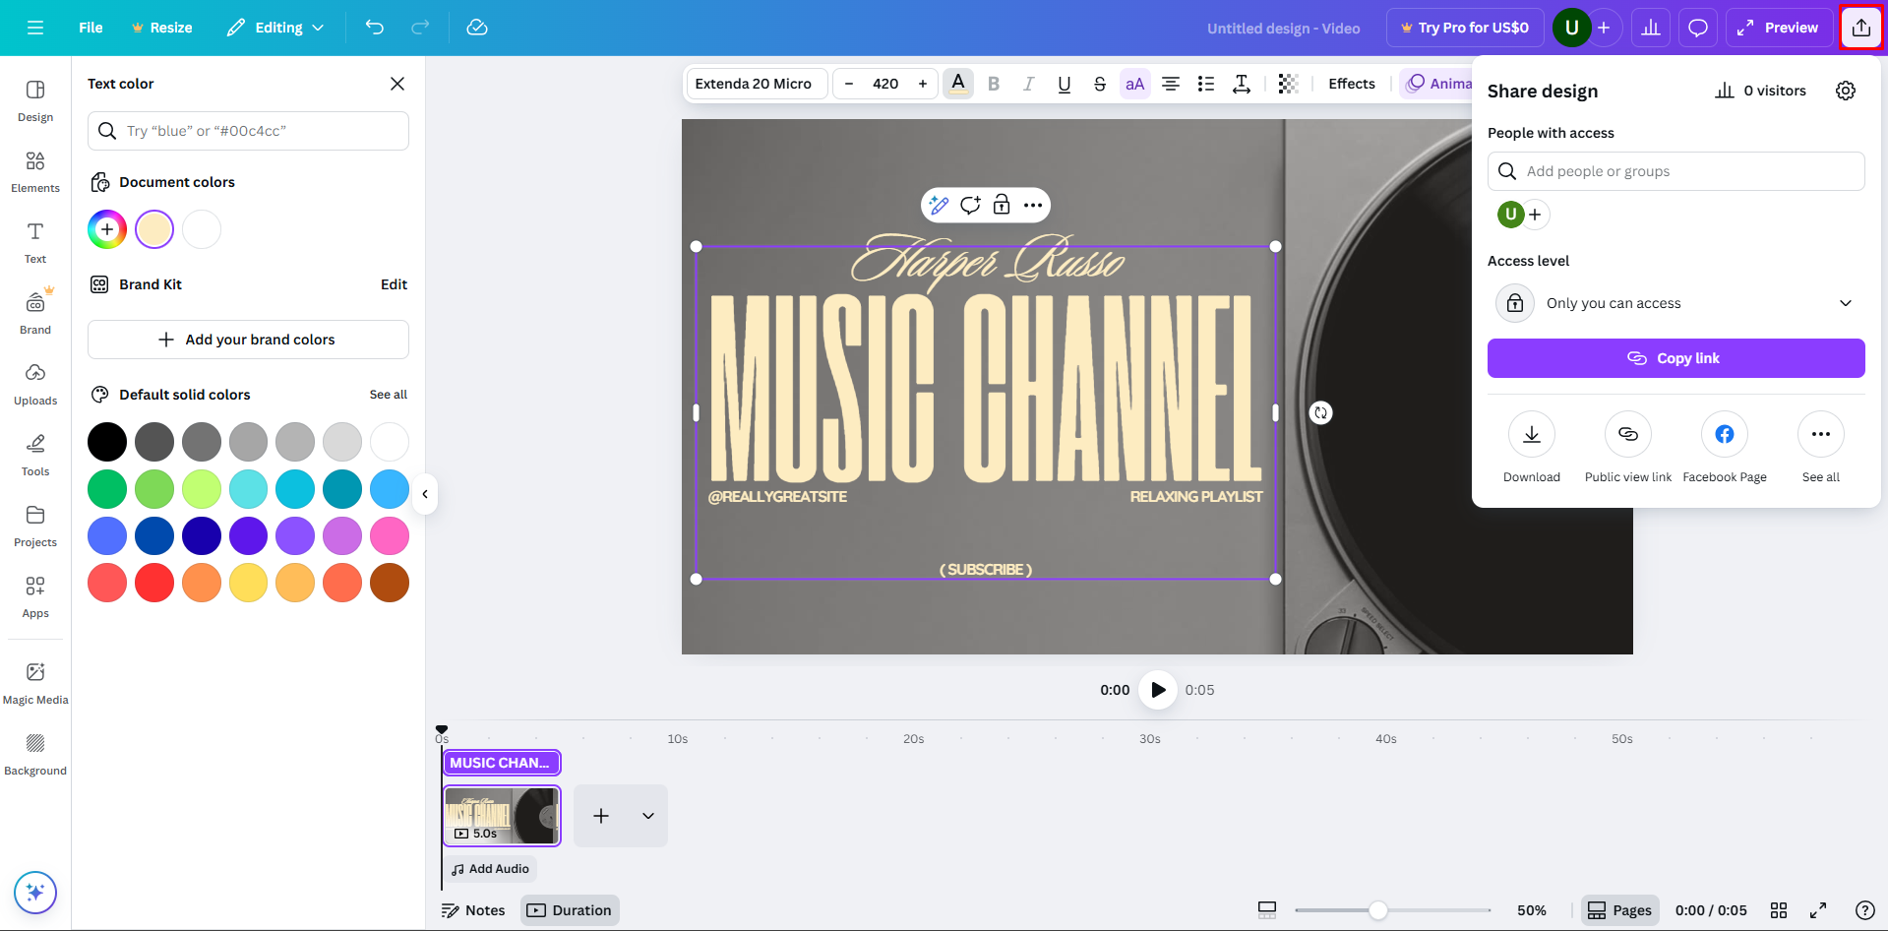The height and width of the screenshot is (931, 1888).
Task: Toggle uppercase letter casing (aA)
Action: [x=1134, y=84]
